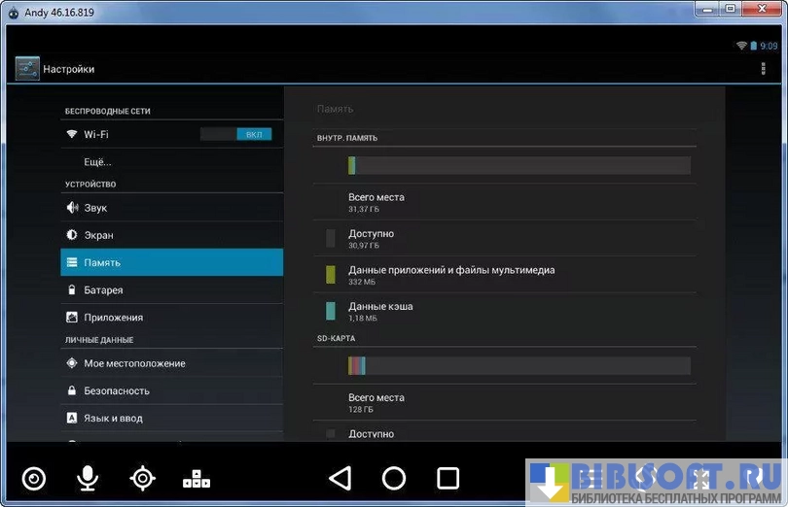788x507 pixels.
Task: Tap the Android Back navigation button
Action: pos(340,478)
